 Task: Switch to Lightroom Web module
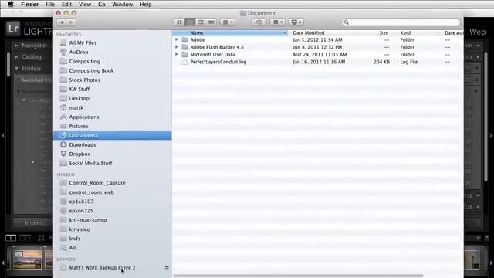click(x=477, y=32)
